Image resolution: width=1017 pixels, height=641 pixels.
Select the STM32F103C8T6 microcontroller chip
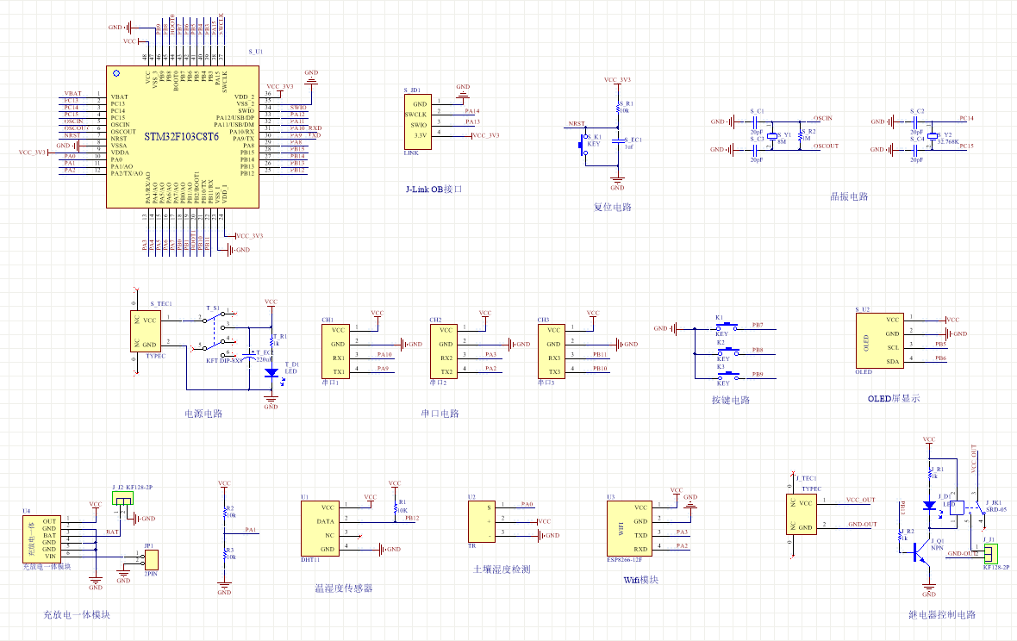click(183, 137)
